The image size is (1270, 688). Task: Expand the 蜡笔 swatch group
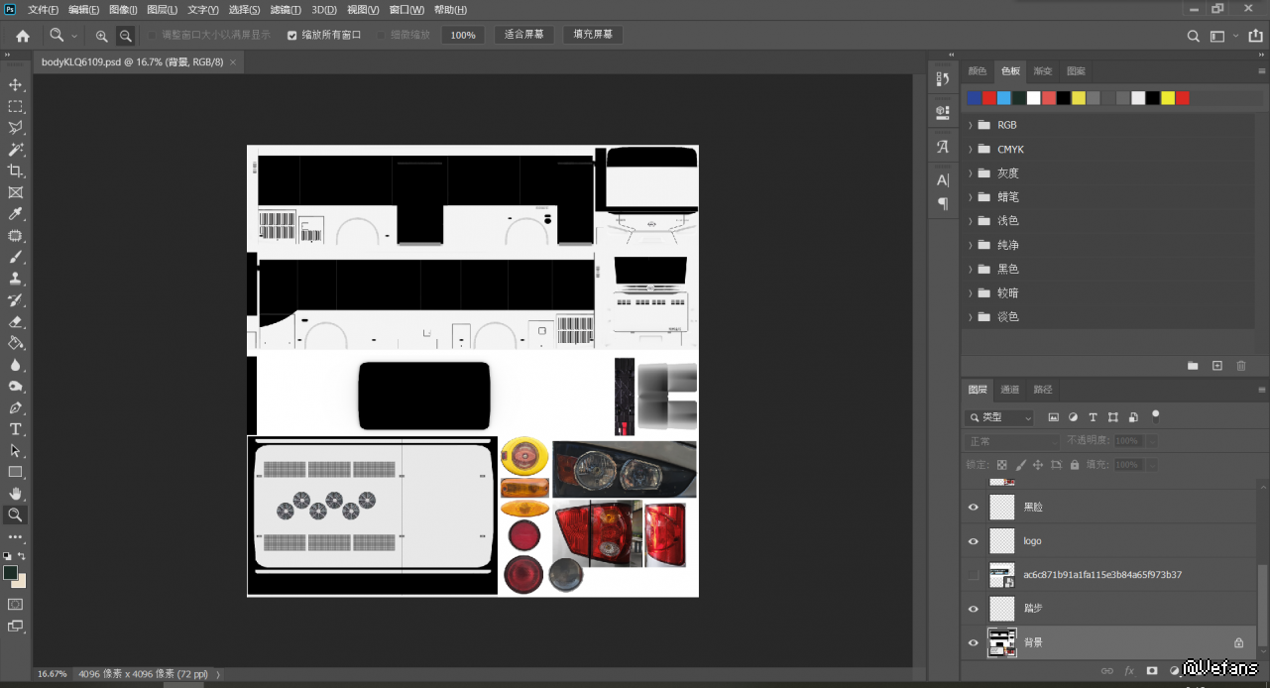click(971, 197)
